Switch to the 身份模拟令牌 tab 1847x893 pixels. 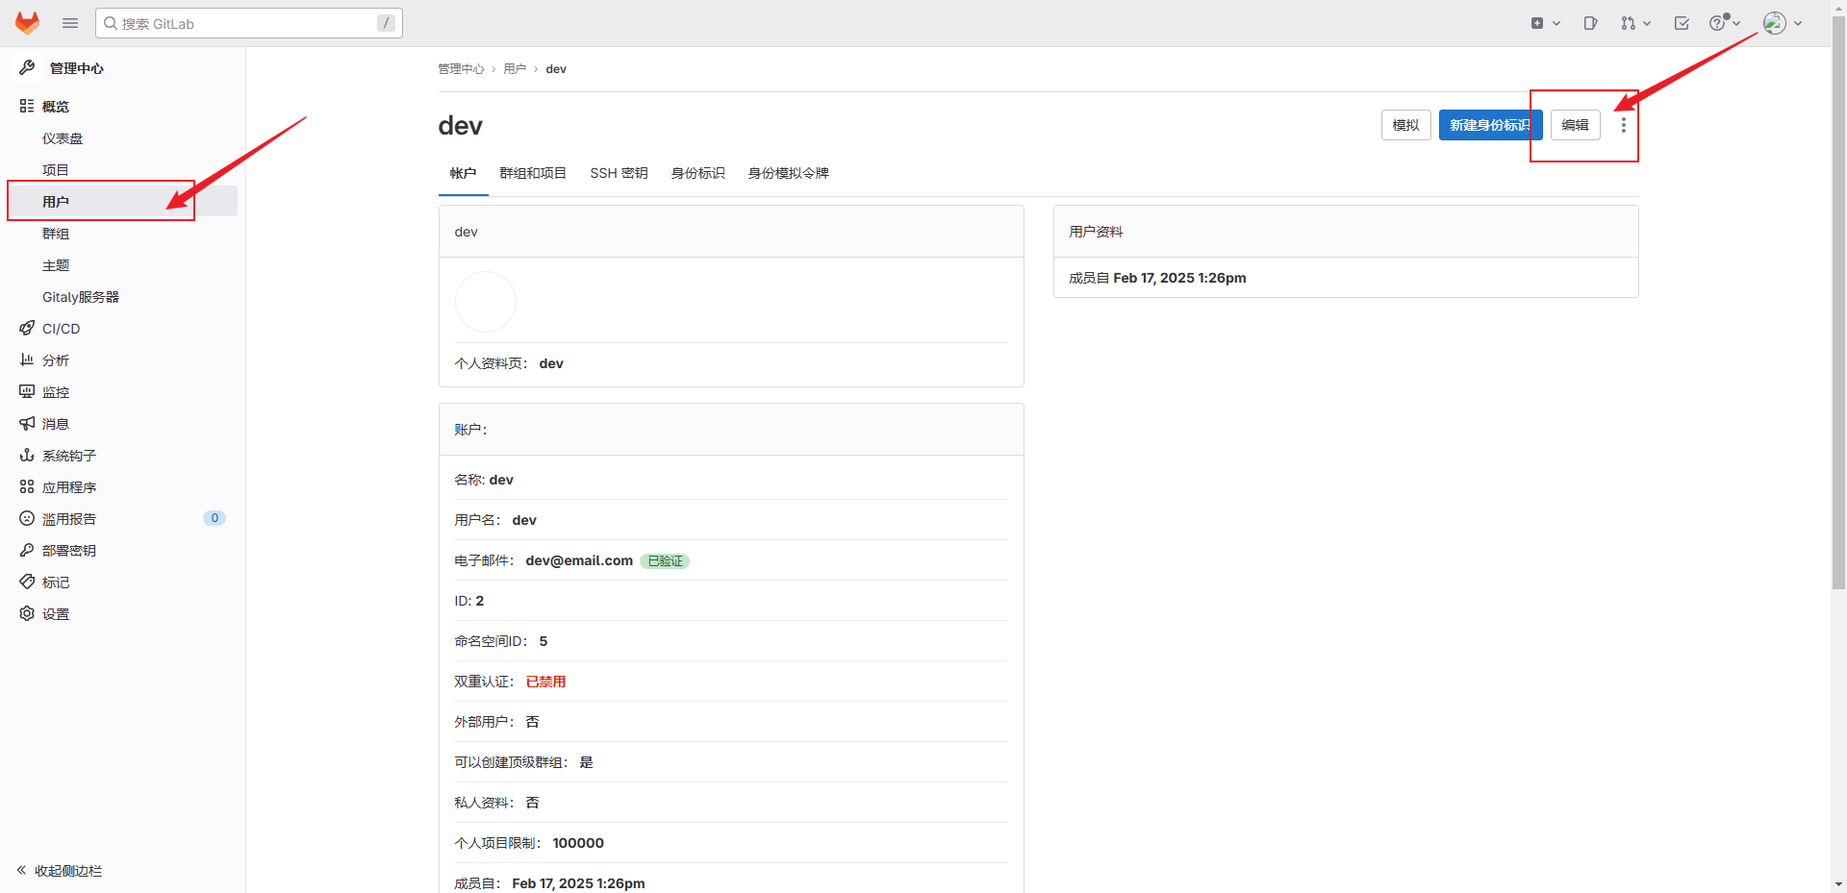point(789,173)
